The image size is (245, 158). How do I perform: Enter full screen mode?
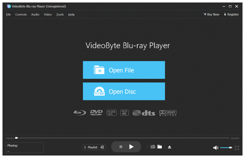pyautogui.click(x=237, y=148)
